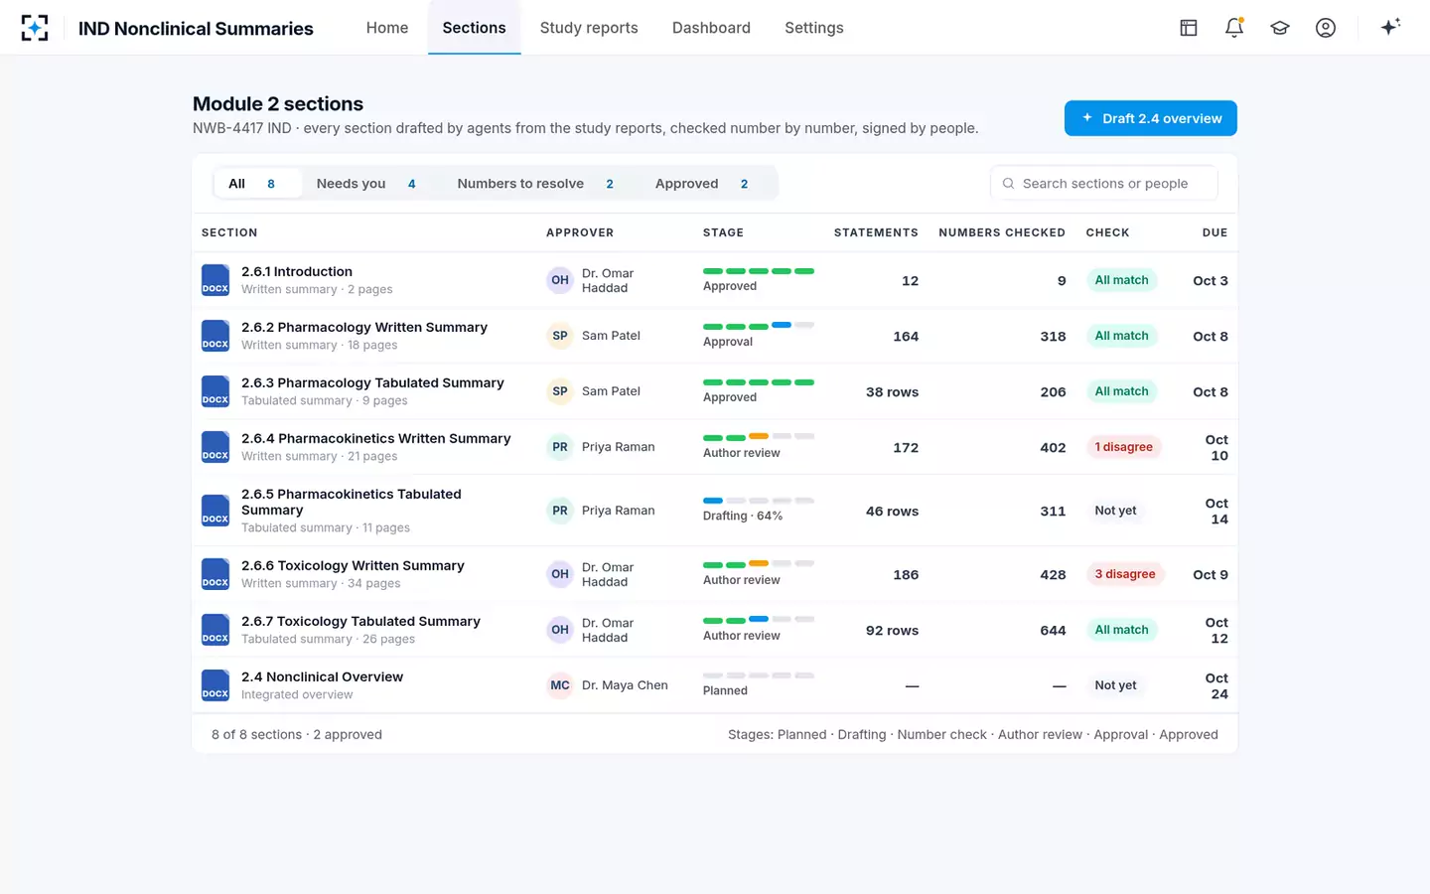
Task: Click Not yet badge for 2.4 Overview
Action: coord(1115,685)
